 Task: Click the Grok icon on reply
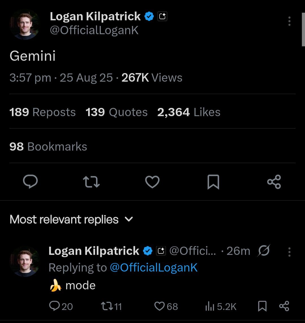[264, 251]
